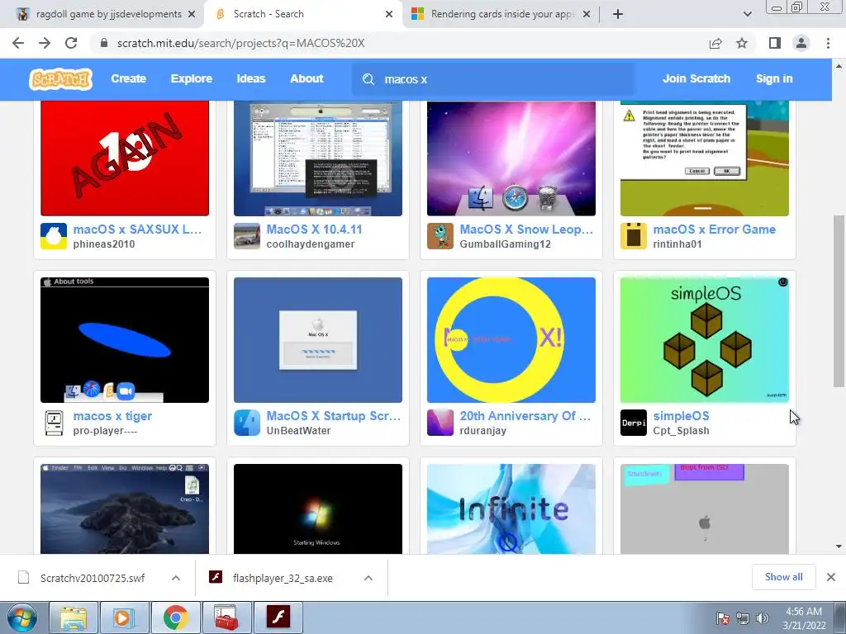
Task: Open rintinha01 user avatar
Action: coord(634,236)
